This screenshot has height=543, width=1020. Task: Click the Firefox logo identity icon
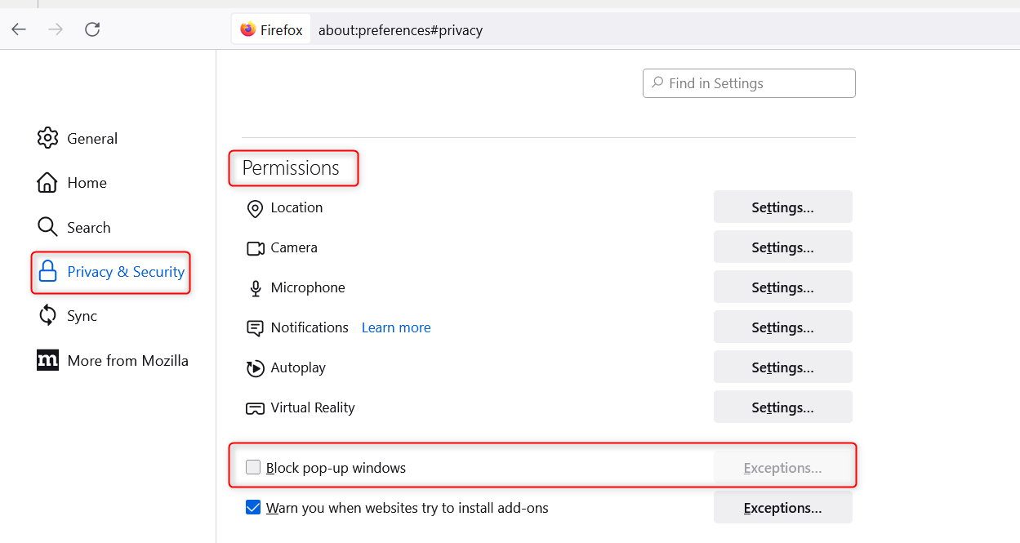[x=248, y=30]
